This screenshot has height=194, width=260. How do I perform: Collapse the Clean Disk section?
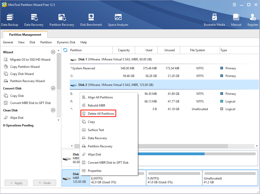point(53,110)
